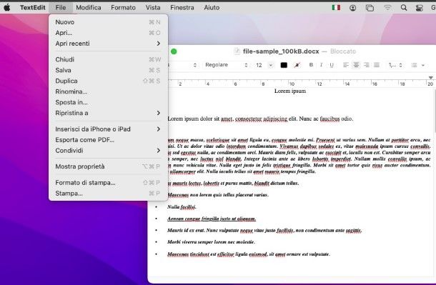Click the Lorem ipsum heading in the document

point(290,91)
